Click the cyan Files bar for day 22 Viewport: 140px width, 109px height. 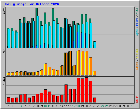point(95,45)
